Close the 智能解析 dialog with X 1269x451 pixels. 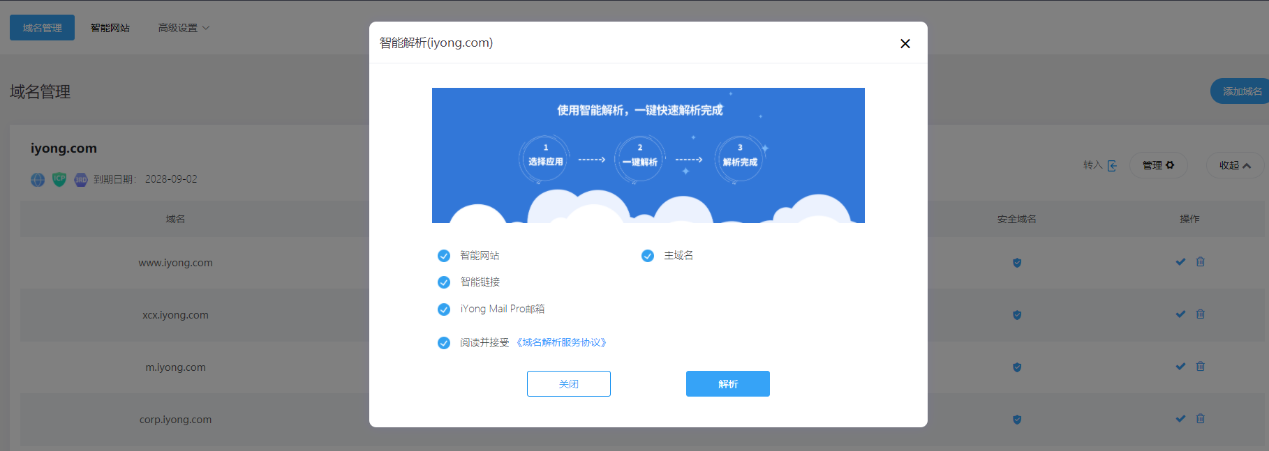pos(905,43)
